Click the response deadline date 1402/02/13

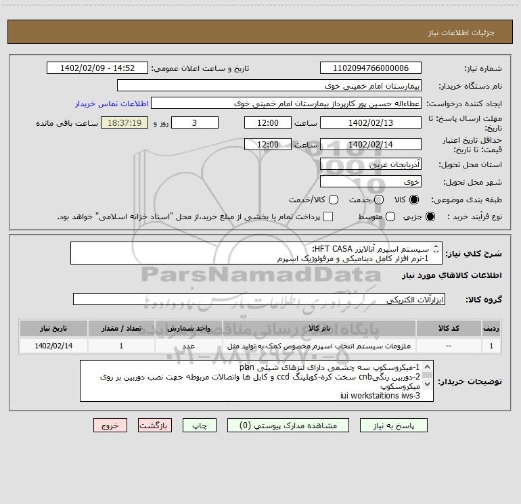click(371, 122)
